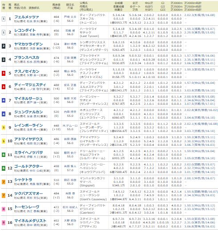The width and height of the screenshot is (218, 231).
Task: Click the blue bracket 4 icon for マイネルサージュ
Action: tap(4, 100)
